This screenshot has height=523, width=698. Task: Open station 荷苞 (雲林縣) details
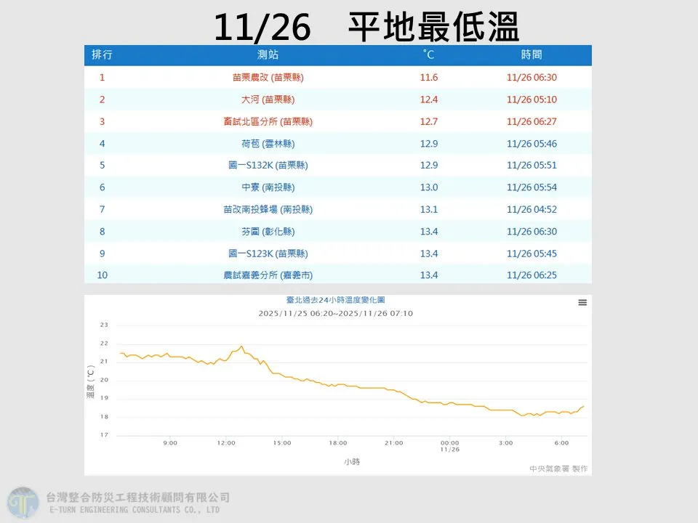[270, 143]
